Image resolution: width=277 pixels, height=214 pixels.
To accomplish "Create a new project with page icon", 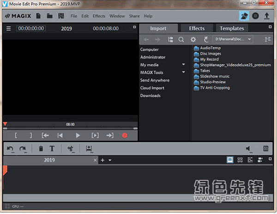I will 38,16.
